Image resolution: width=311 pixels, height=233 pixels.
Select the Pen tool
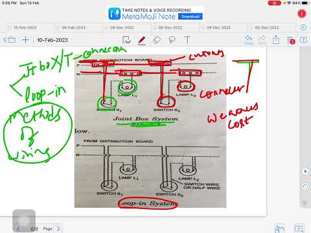[142, 40]
